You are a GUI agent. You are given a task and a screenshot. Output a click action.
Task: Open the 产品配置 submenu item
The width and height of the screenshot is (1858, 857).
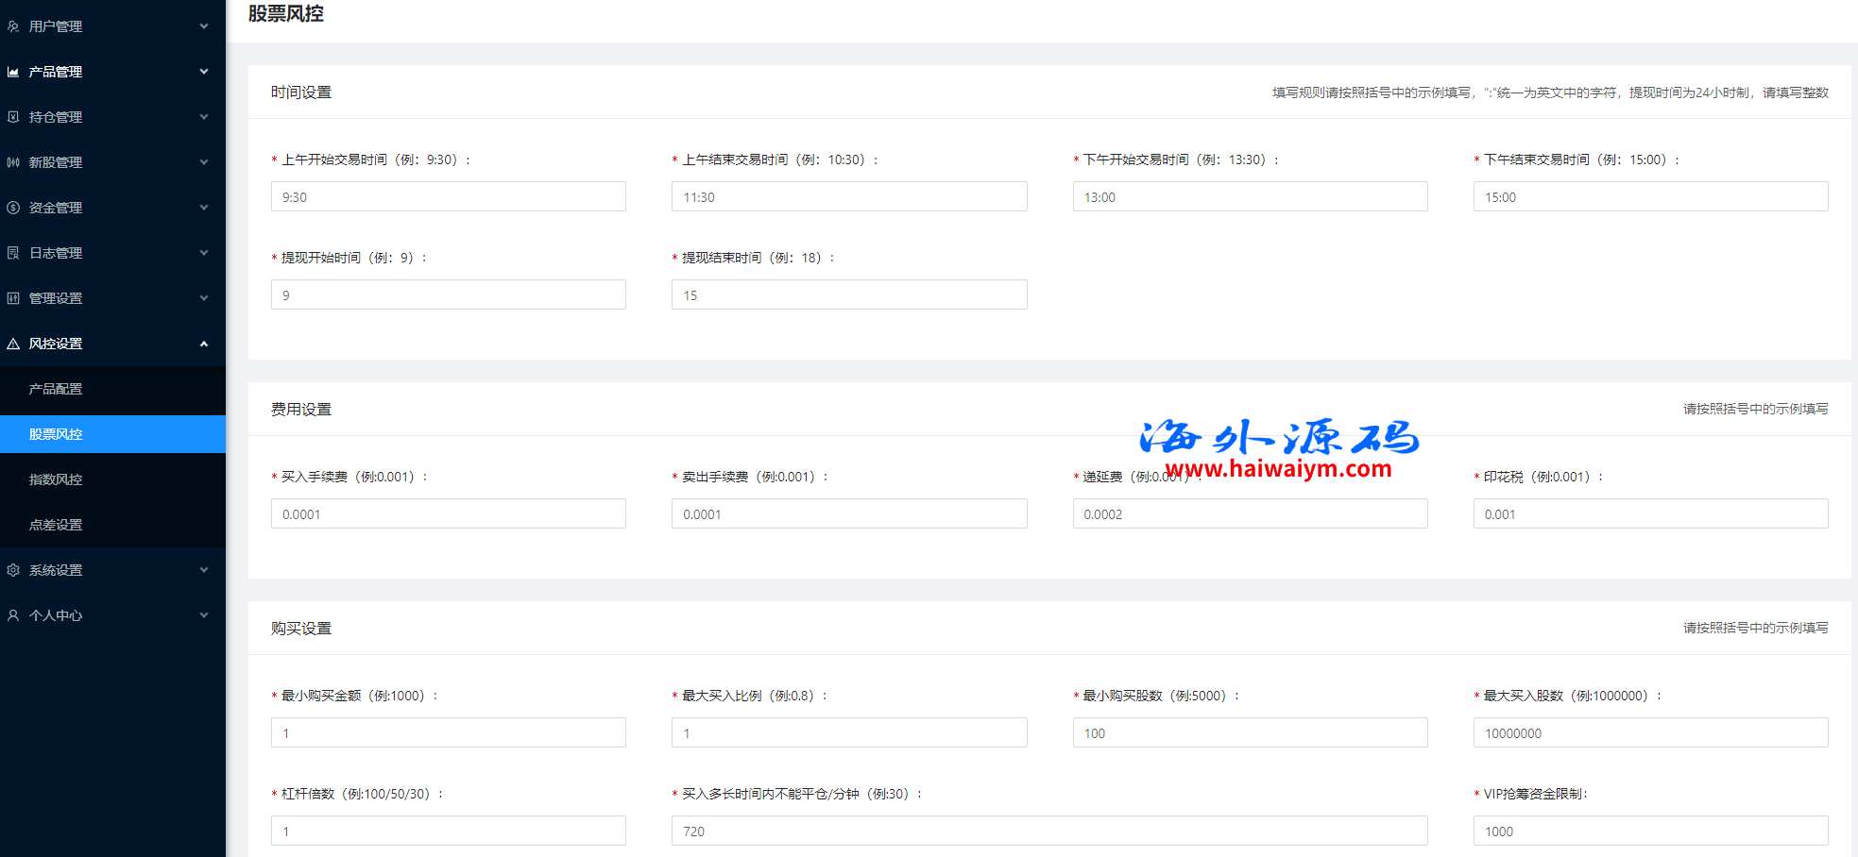pyautogui.click(x=56, y=389)
